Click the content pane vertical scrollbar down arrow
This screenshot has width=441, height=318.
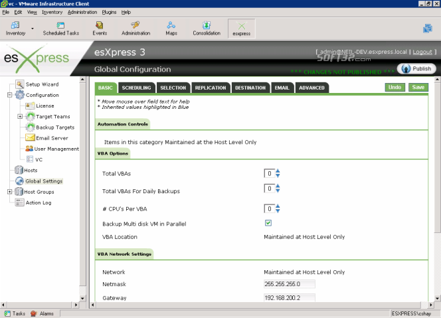point(437,299)
